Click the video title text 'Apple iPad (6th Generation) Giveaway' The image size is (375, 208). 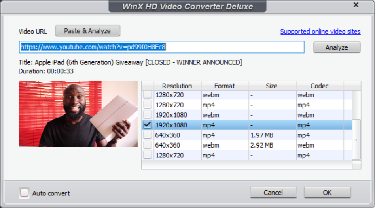pos(89,62)
